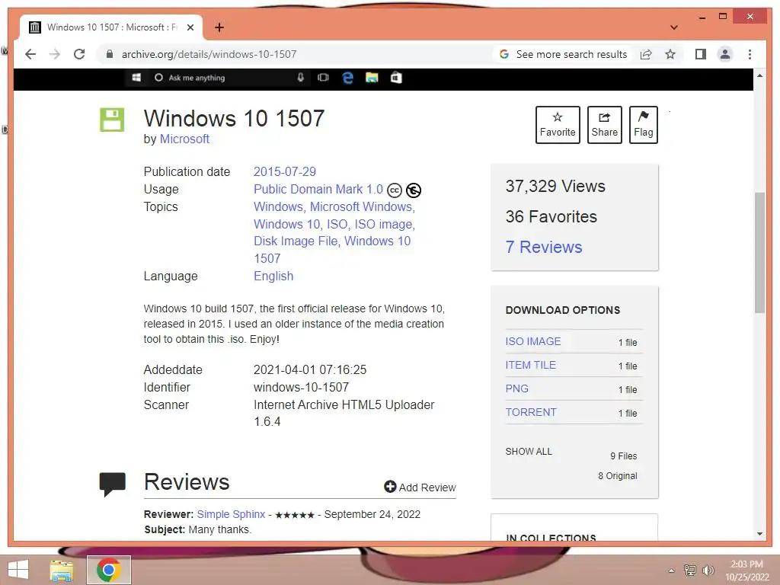Open the Microsoft creator link
Screen dimensions: 780x585
click(x=184, y=139)
